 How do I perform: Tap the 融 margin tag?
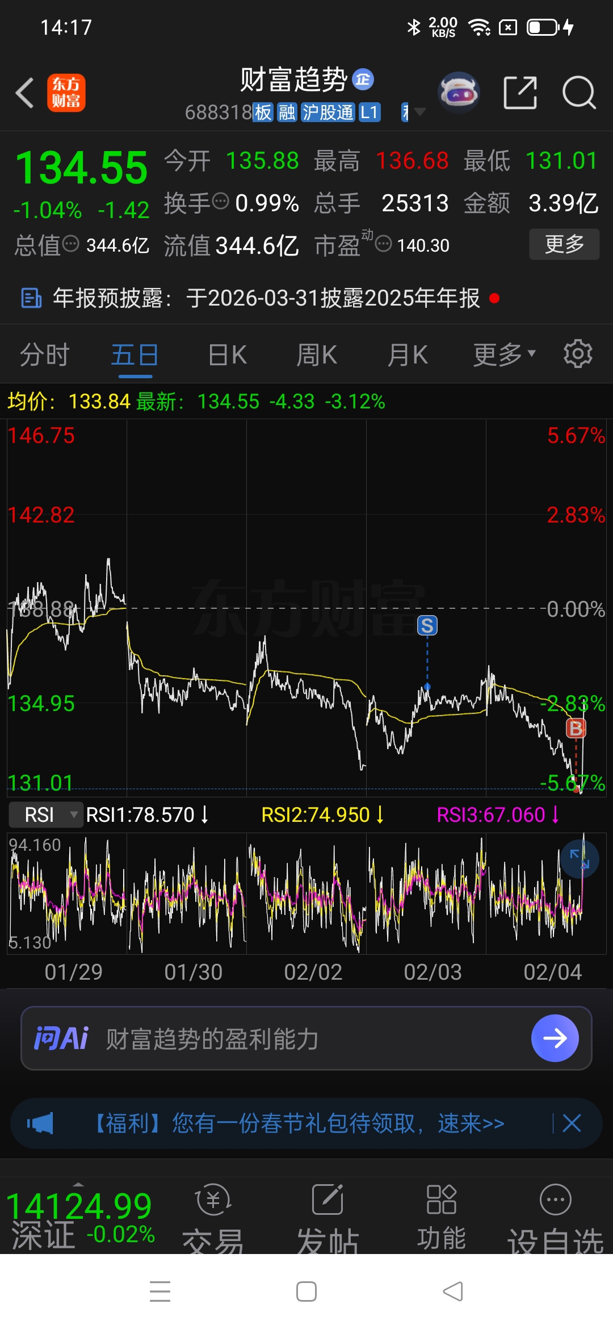(287, 112)
